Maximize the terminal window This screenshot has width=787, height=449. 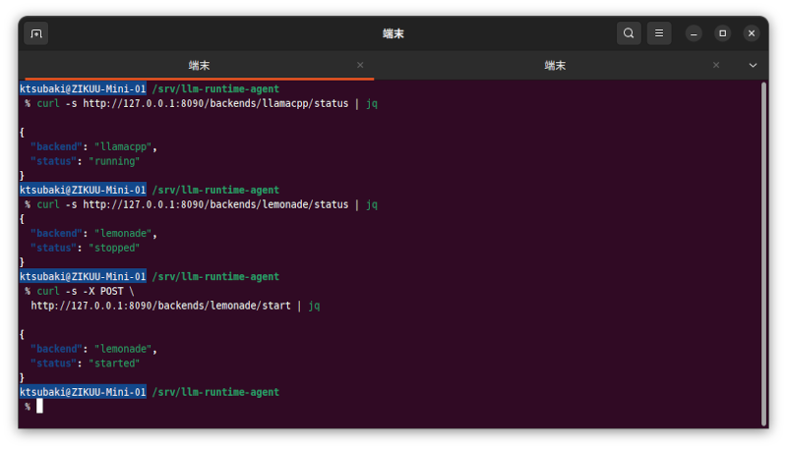pos(723,33)
